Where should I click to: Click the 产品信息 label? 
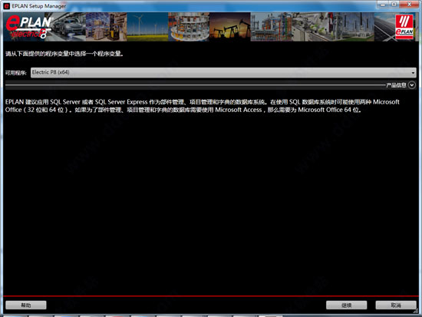pyautogui.click(x=396, y=85)
